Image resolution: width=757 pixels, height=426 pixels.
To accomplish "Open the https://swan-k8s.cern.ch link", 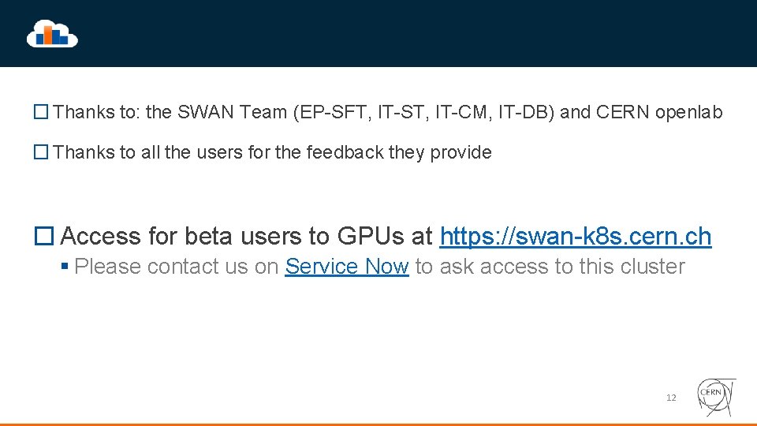I will [x=575, y=236].
